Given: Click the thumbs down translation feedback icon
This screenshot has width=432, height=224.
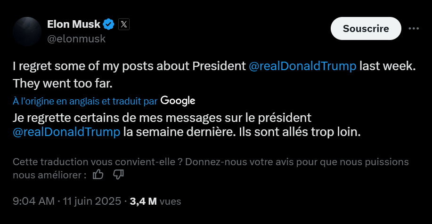Looking at the screenshot, I should point(119,175).
